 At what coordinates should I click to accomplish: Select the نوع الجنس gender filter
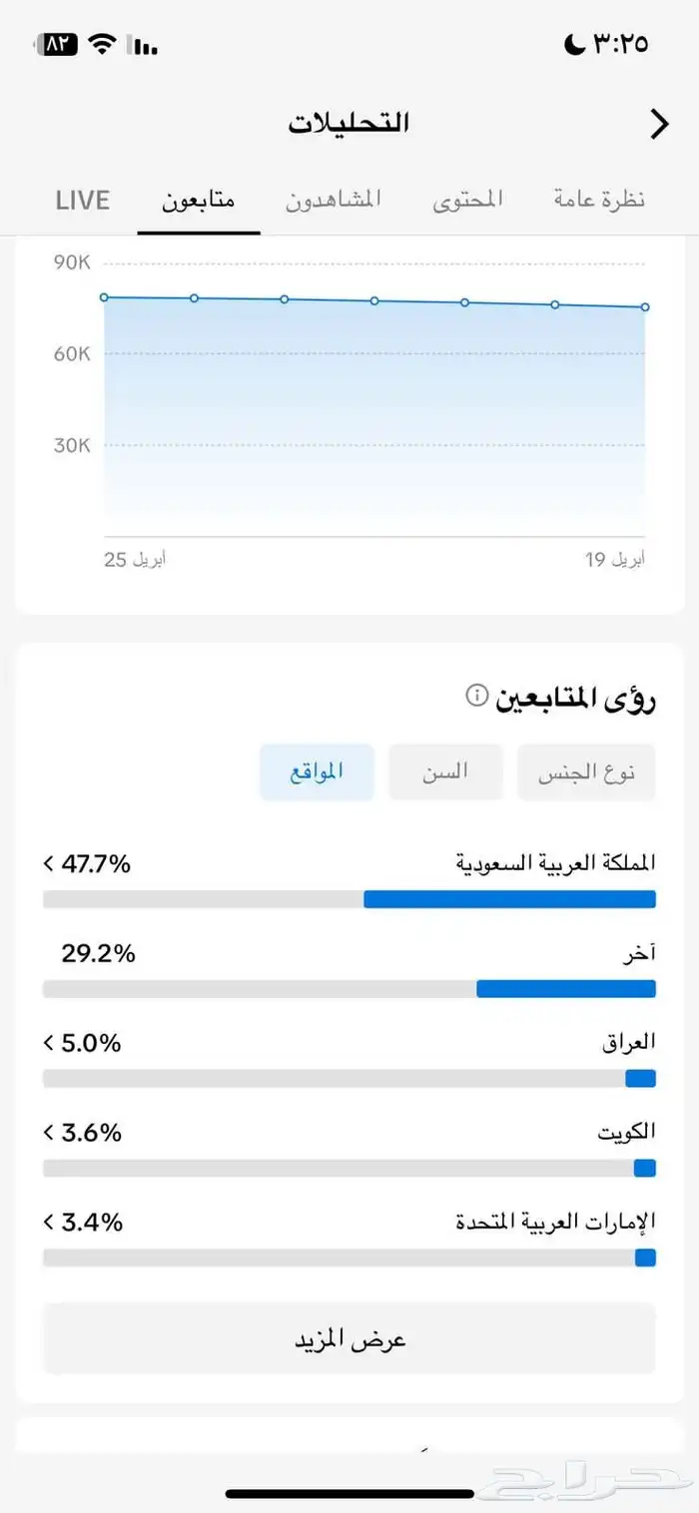tap(586, 772)
